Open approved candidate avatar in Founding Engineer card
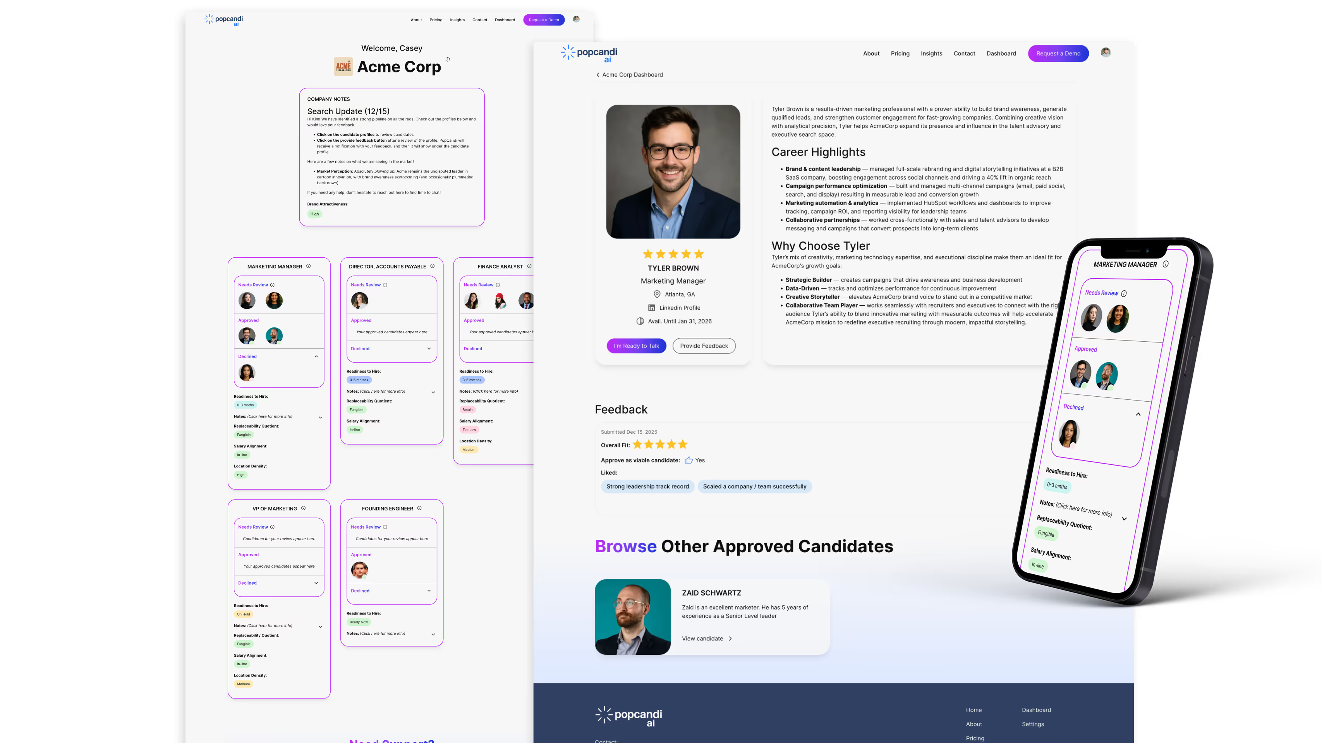 click(359, 570)
